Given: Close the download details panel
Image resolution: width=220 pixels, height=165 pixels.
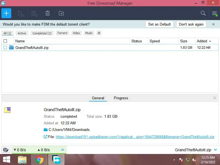Looking at the screenshot, I should 215,98.
